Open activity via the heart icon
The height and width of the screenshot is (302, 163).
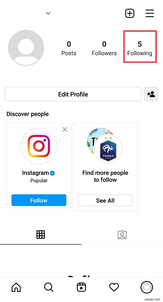click(x=114, y=287)
